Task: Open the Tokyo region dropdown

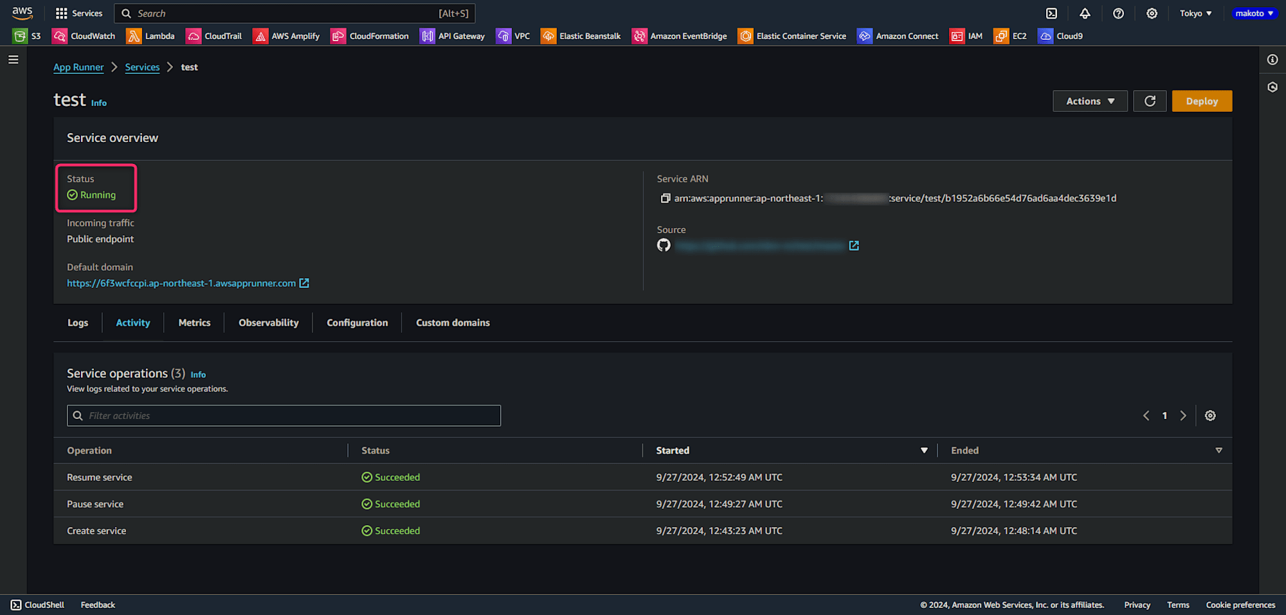Action: (x=1195, y=13)
